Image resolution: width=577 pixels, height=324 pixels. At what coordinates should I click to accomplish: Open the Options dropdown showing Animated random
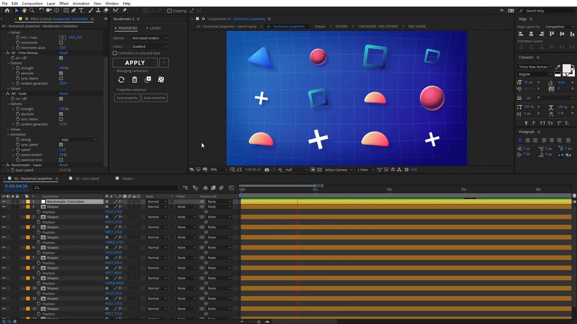point(149,38)
